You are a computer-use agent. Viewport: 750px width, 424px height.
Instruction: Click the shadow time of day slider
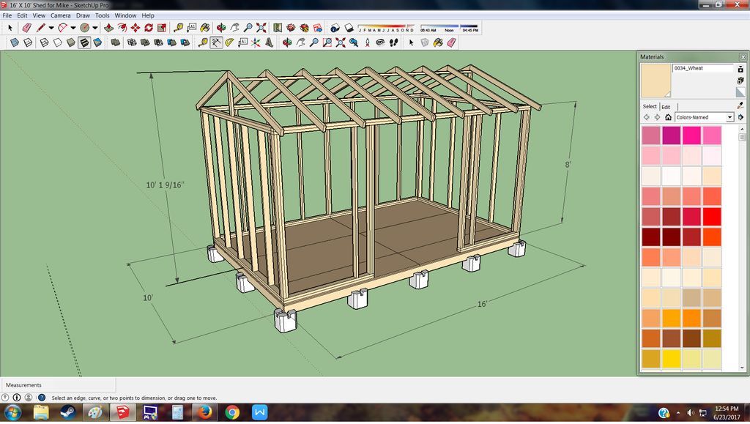(x=449, y=27)
